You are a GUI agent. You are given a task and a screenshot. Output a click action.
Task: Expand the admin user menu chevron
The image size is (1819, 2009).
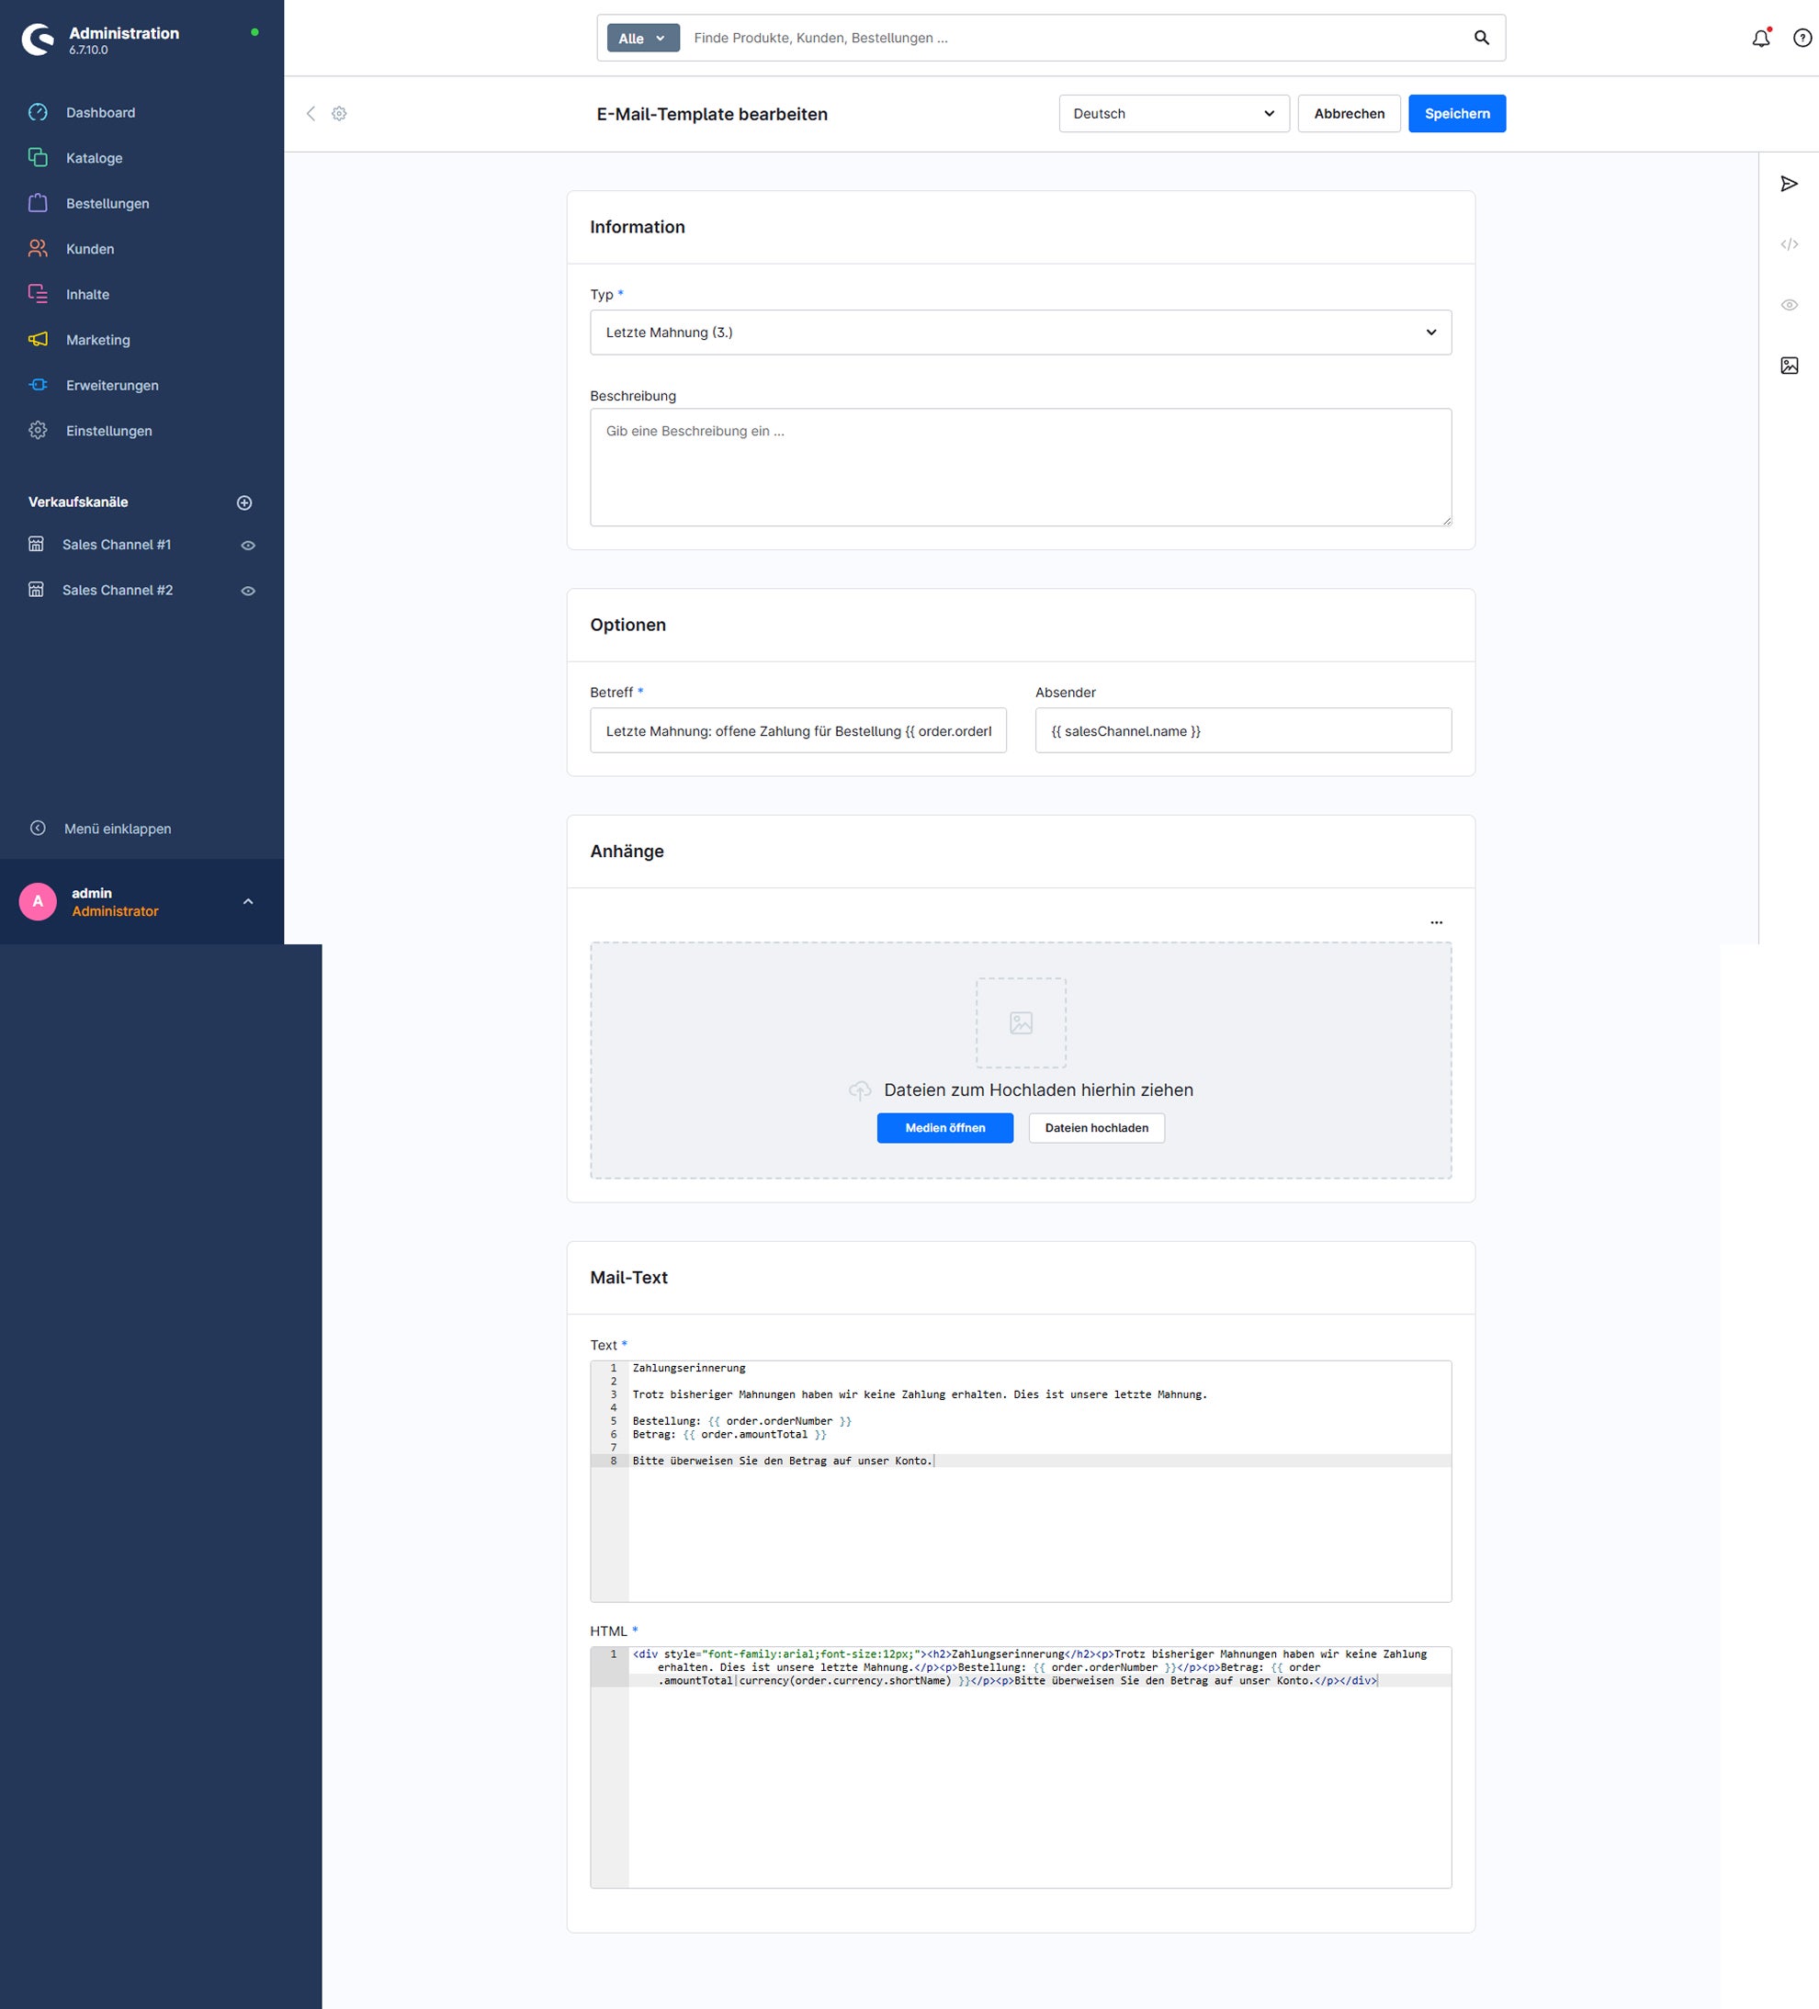pos(248,901)
